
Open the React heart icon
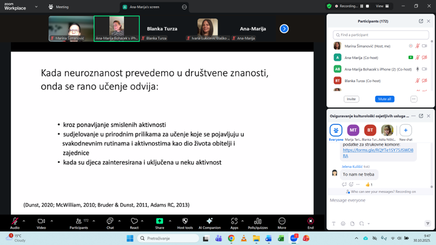pyautogui.click(x=134, y=221)
